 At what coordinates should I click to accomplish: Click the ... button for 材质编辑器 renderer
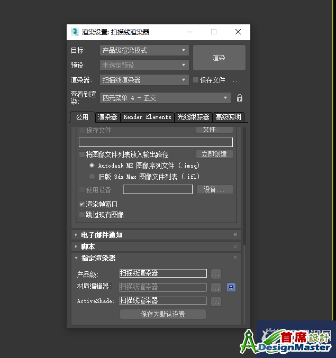click(216, 288)
